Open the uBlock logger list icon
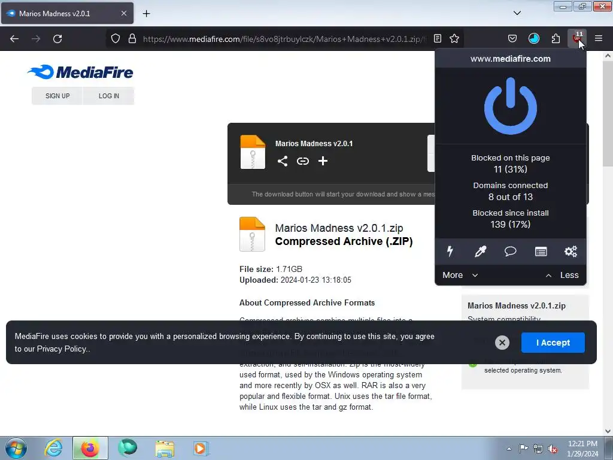This screenshot has width=613, height=460. pos(541,251)
